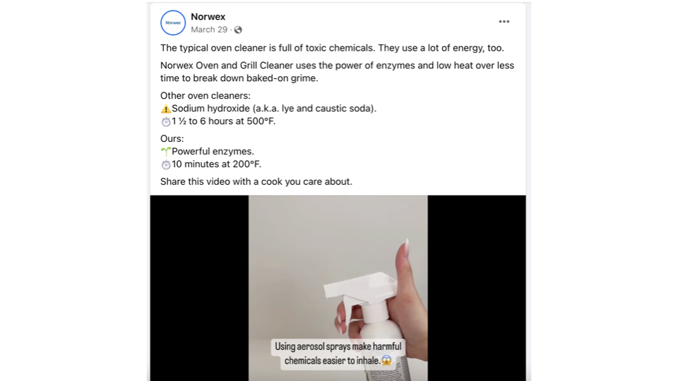Viewport: 678px width, 381px height.
Task: Click the seedling emoji beside Powerful enzymes
Action: (x=165, y=152)
